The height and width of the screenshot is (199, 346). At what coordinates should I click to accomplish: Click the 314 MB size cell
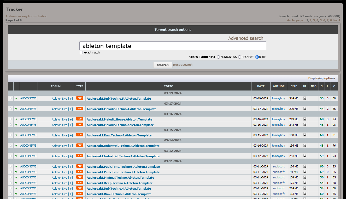tap(294, 98)
